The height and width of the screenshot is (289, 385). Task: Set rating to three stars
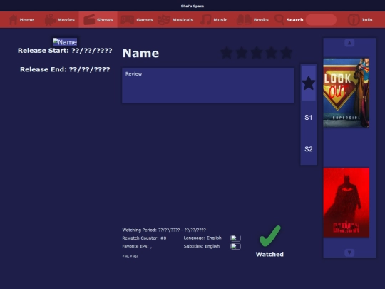point(257,53)
